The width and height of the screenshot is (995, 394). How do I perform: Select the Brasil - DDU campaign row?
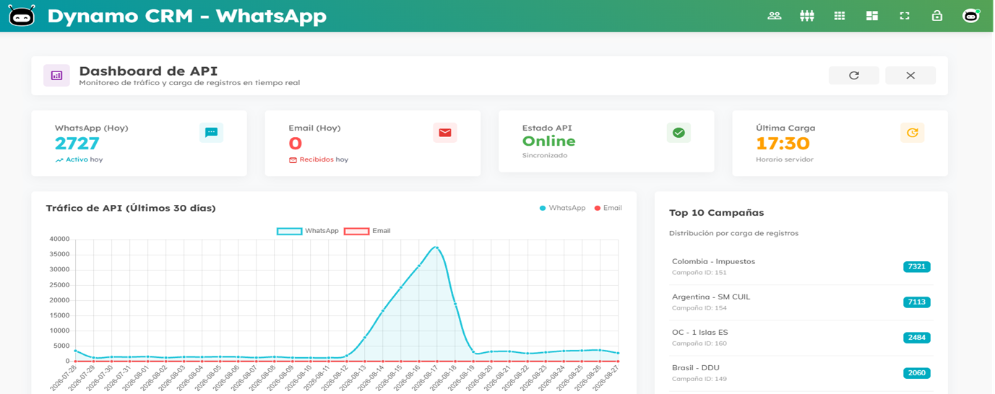point(801,372)
